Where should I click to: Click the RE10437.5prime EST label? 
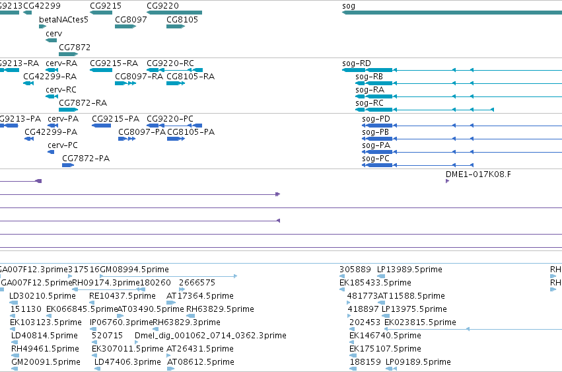point(123,296)
